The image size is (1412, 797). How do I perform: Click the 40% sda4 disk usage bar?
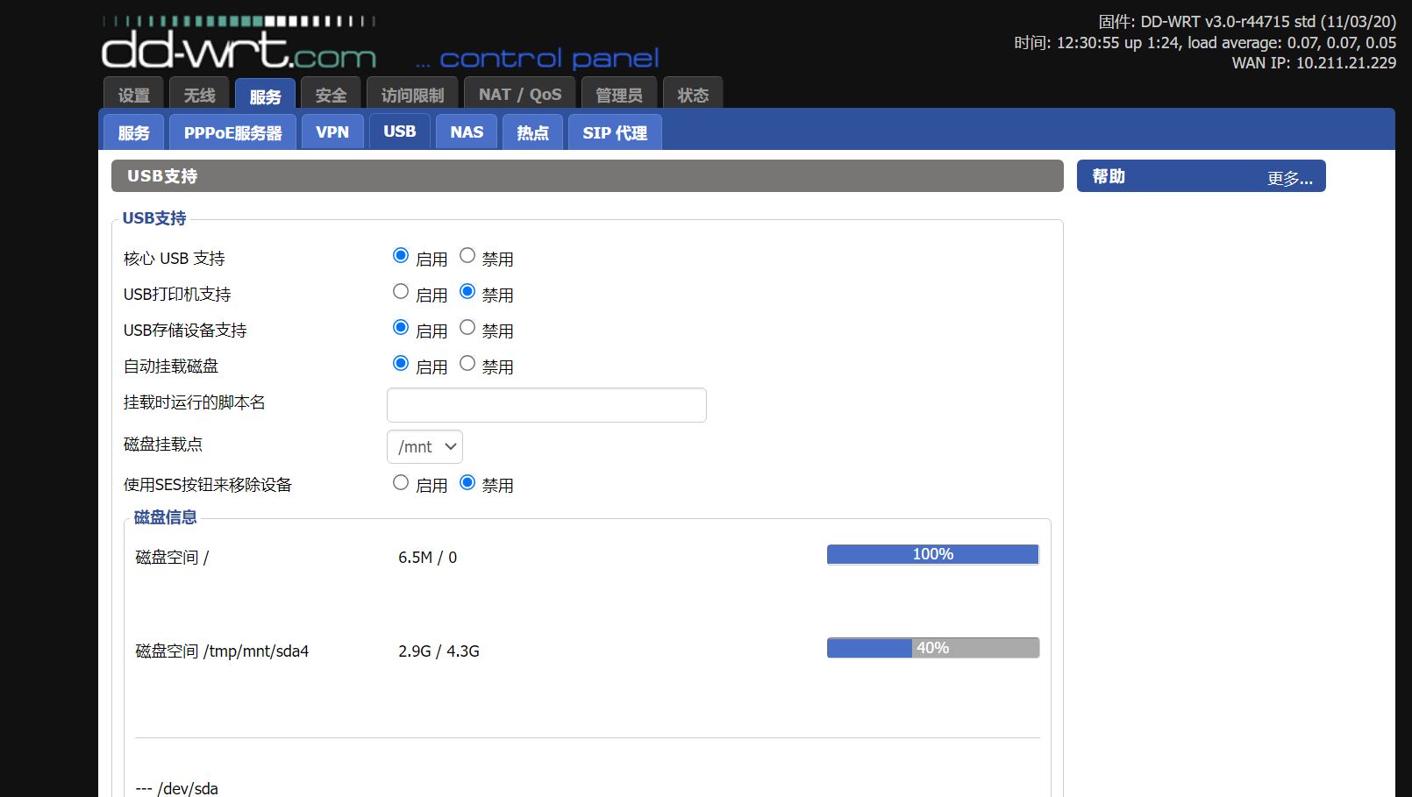[932, 648]
